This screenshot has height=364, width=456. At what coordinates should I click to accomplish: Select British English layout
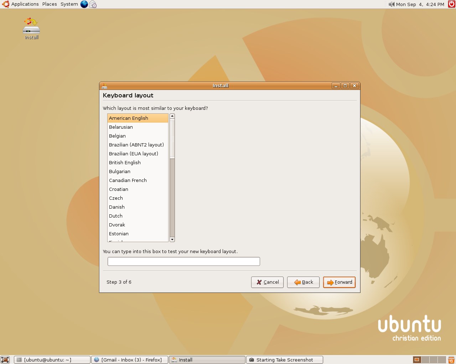[x=138, y=162]
